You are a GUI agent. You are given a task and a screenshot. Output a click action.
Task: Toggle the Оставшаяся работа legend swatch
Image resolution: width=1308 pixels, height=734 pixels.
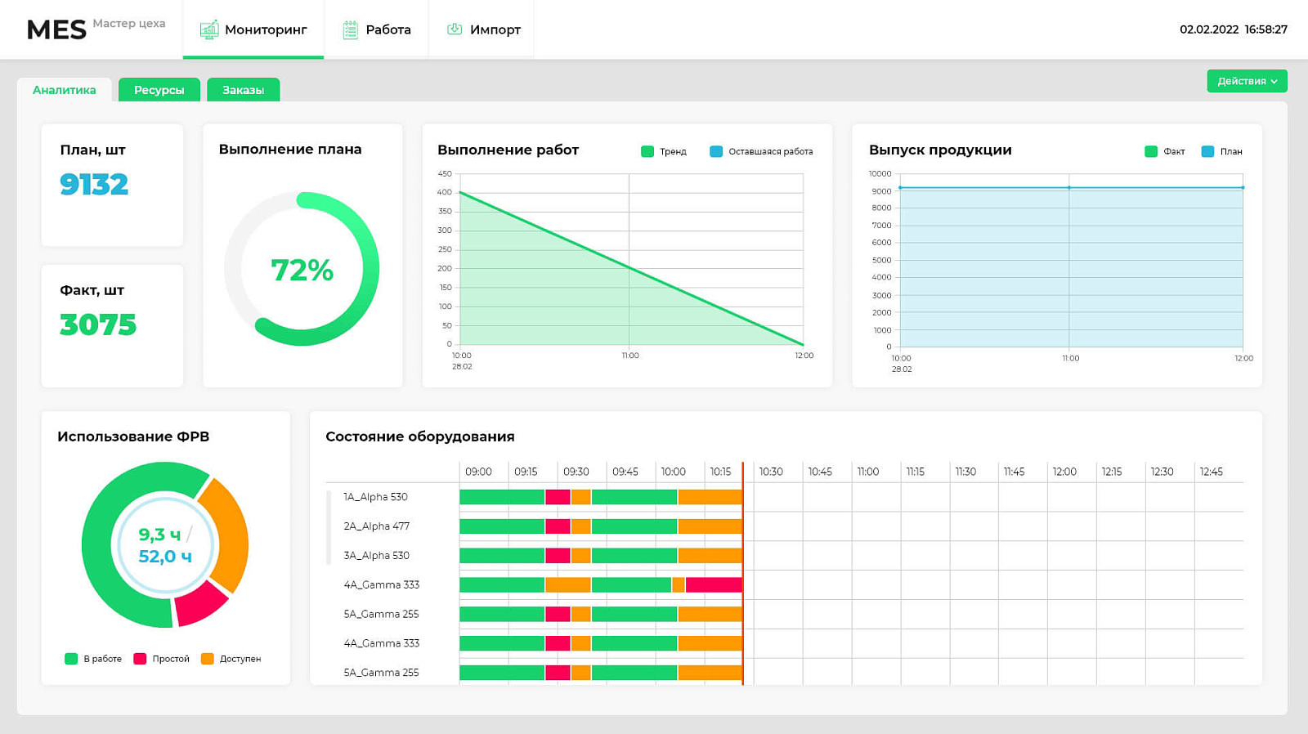click(x=716, y=151)
